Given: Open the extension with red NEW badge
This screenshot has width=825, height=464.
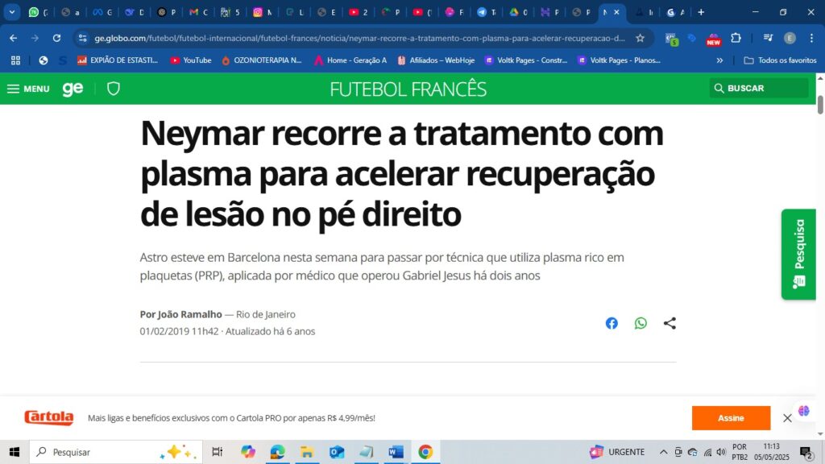Looking at the screenshot, I should pyautogui.click(x=714, y=39).
